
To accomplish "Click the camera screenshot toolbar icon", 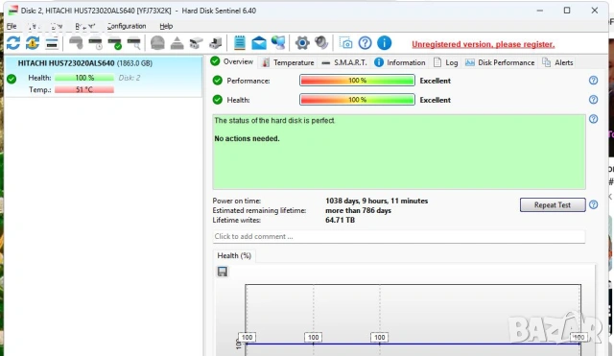I will pos(345,43).
